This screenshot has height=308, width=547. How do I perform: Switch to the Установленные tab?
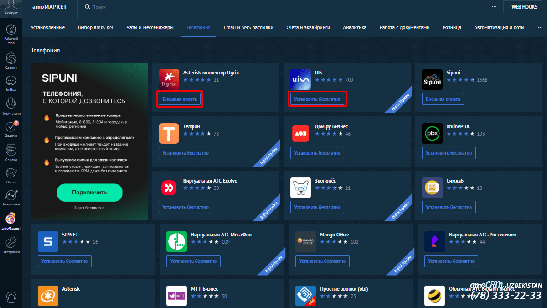click(47, 27)
